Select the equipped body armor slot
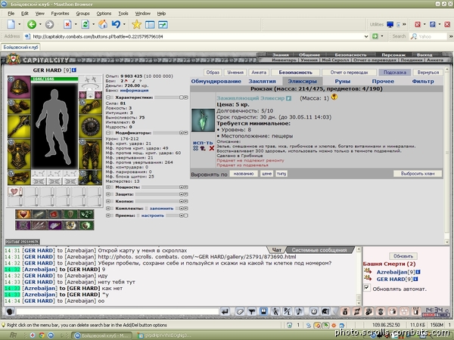 [x=19, y=154]
